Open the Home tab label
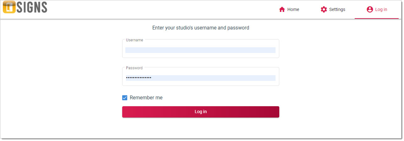The image size is (404, 141). (x=293, y=9)
